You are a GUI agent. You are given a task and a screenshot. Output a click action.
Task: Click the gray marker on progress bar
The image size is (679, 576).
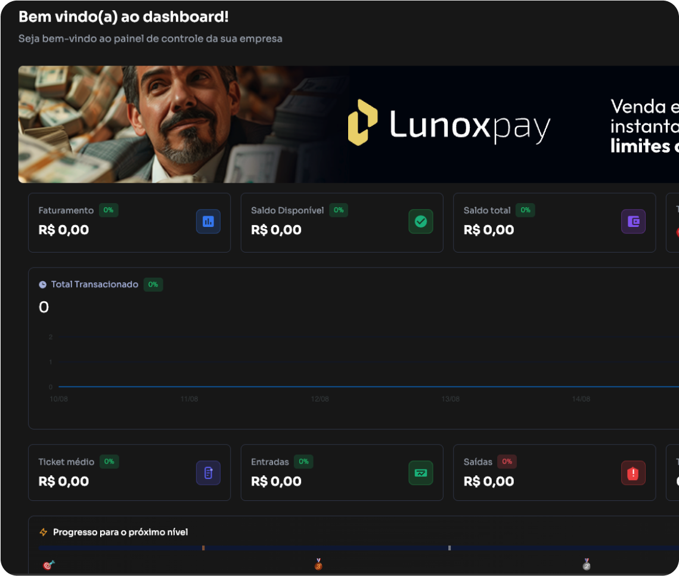pyautogui.click(x=449, y=548)
